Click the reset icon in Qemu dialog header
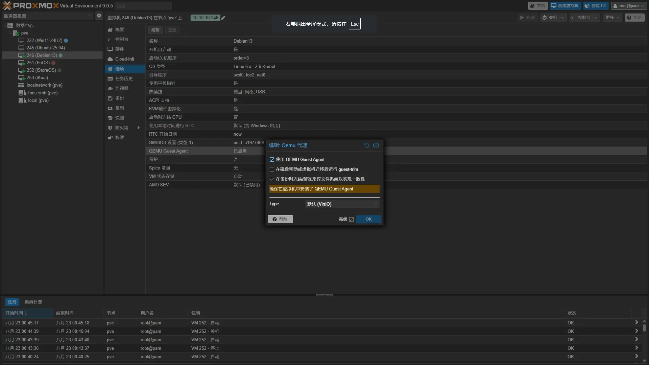Image resolution: width=649 pixels, height=365 pixels. (x=367, y=145)
